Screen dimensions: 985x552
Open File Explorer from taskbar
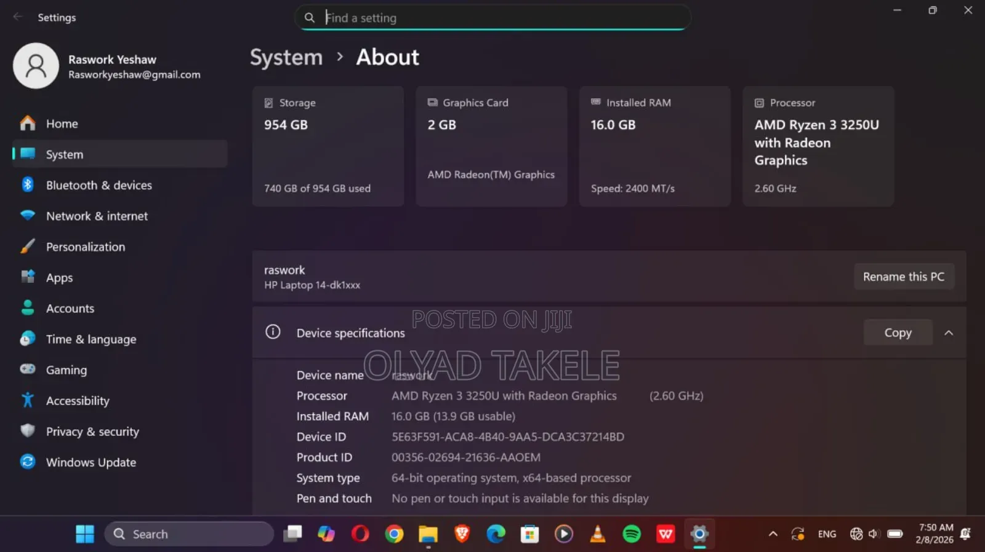click(428, 534)
